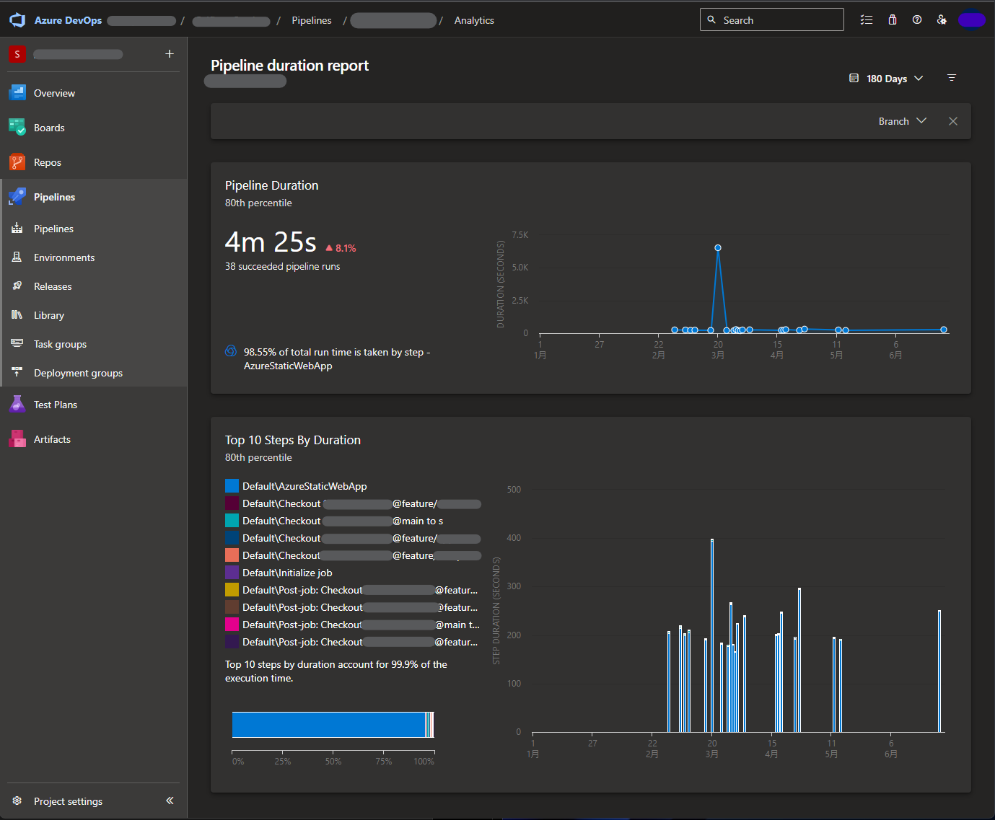Open Project settings
995x820 pixels.
[x=68, y=801]
